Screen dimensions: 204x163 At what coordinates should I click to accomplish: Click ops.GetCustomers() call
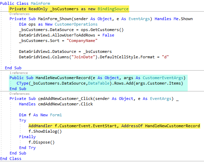point(102,30)
